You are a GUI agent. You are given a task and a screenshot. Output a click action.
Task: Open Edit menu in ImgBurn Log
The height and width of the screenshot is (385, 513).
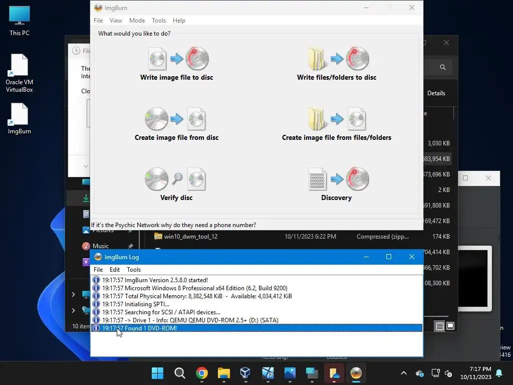pos(115,269)
